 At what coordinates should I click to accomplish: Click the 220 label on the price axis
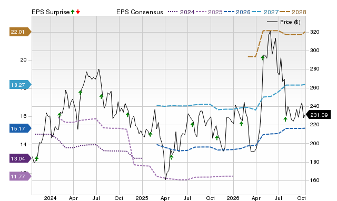click(314, 125)
